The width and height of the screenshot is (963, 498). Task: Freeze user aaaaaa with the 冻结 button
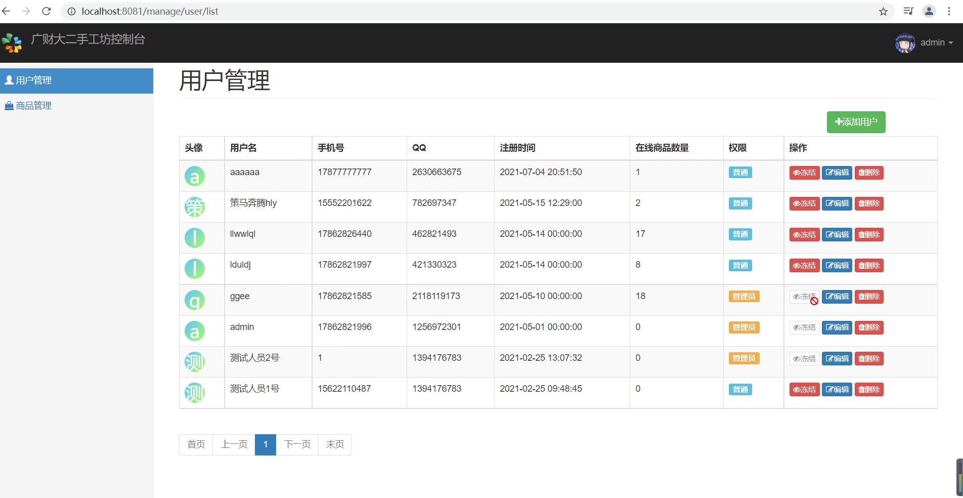tap(804, 173)
